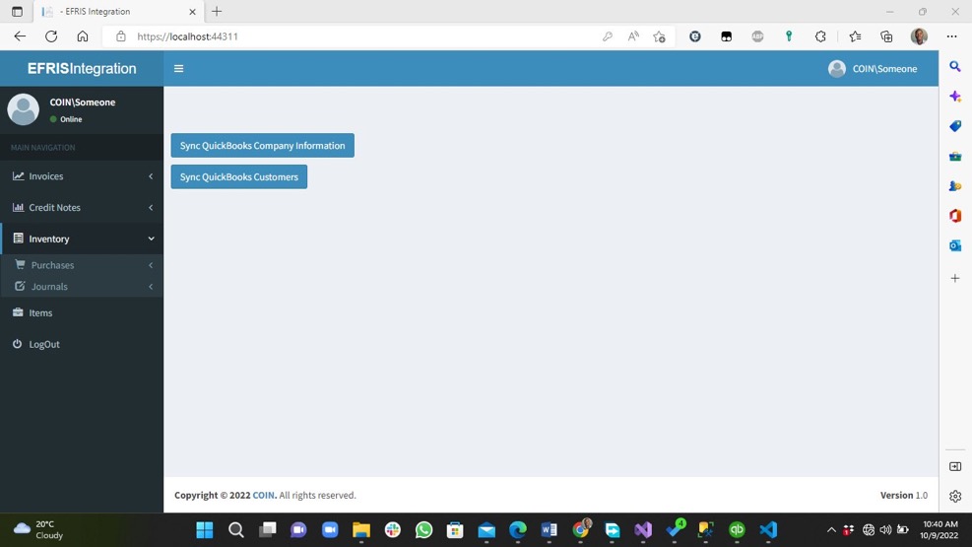Click Sync QuickBooks Company Information button
The width and height of the screenshot is (972, 547).
tap(262, 145)
